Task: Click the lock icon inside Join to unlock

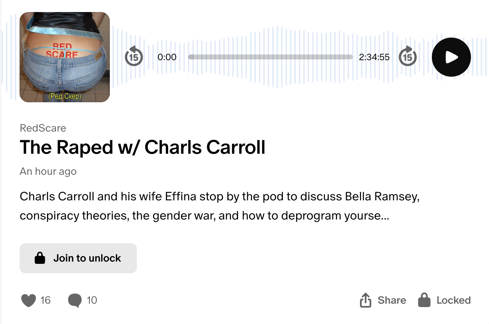Action: click(x=40, y=258)
